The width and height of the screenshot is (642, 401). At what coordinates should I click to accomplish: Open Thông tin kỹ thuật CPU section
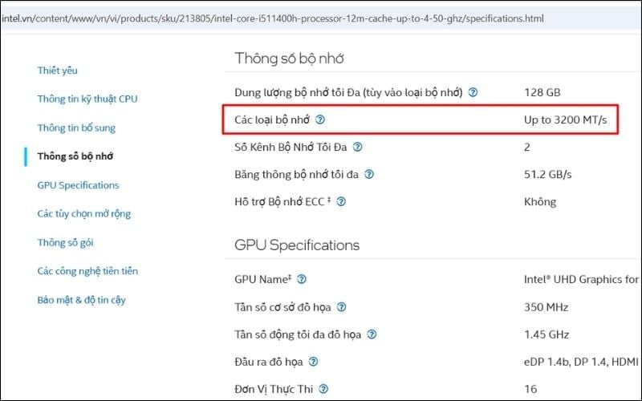[x=87, y=99]
